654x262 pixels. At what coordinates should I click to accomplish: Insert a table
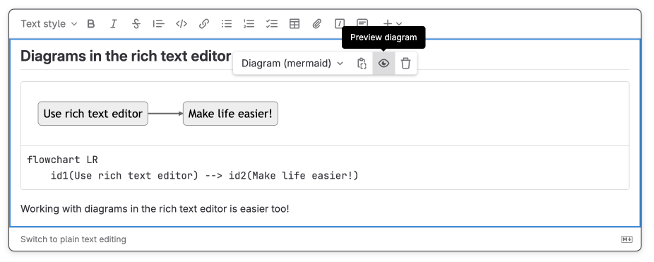295,24
